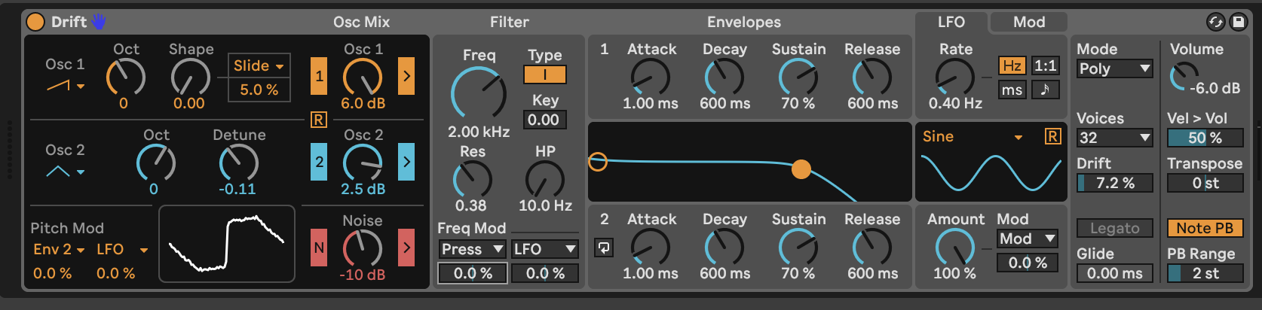
Task: Click the Osc 2 level knob at 2.5 dB
Action: (x=363, y=163)
